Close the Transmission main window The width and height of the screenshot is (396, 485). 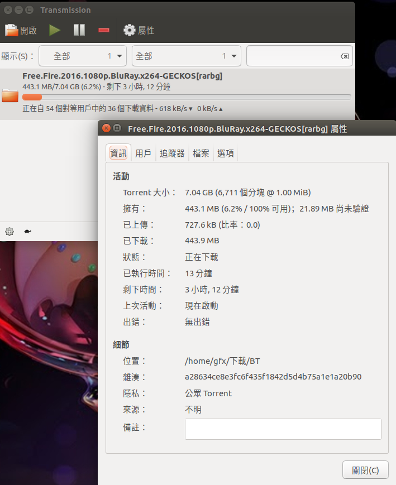(x=8, y=10)
